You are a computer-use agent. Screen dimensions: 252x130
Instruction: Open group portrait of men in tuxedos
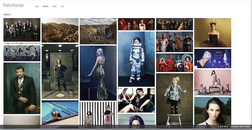22,30
